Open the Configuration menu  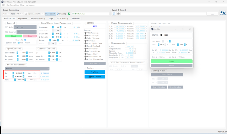tap(13, 5)
